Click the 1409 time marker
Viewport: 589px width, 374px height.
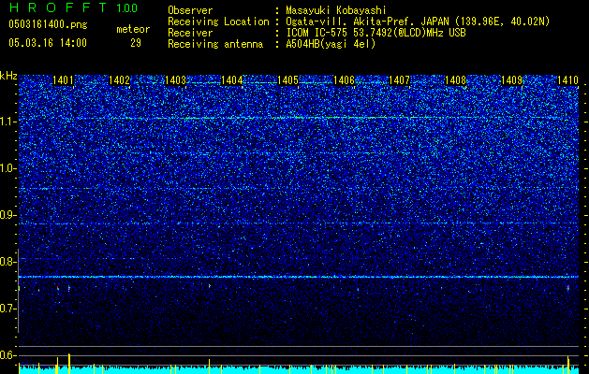511,80
